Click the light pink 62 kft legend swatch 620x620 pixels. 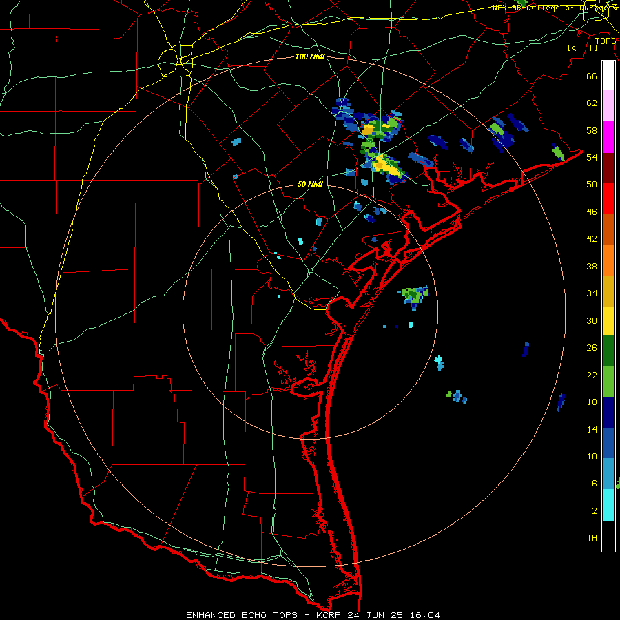(608, 105)
